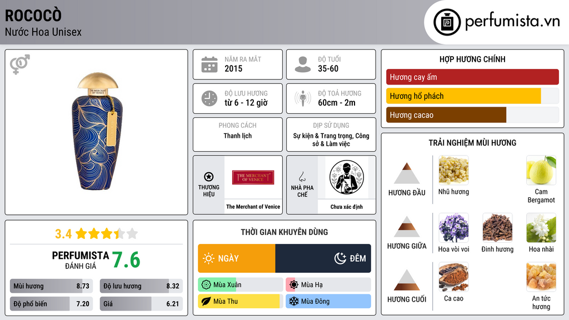Viewport: 569px width, 320px height.
Task: Select the Mùa Thu season bar
Action: (x=241, y=301)
